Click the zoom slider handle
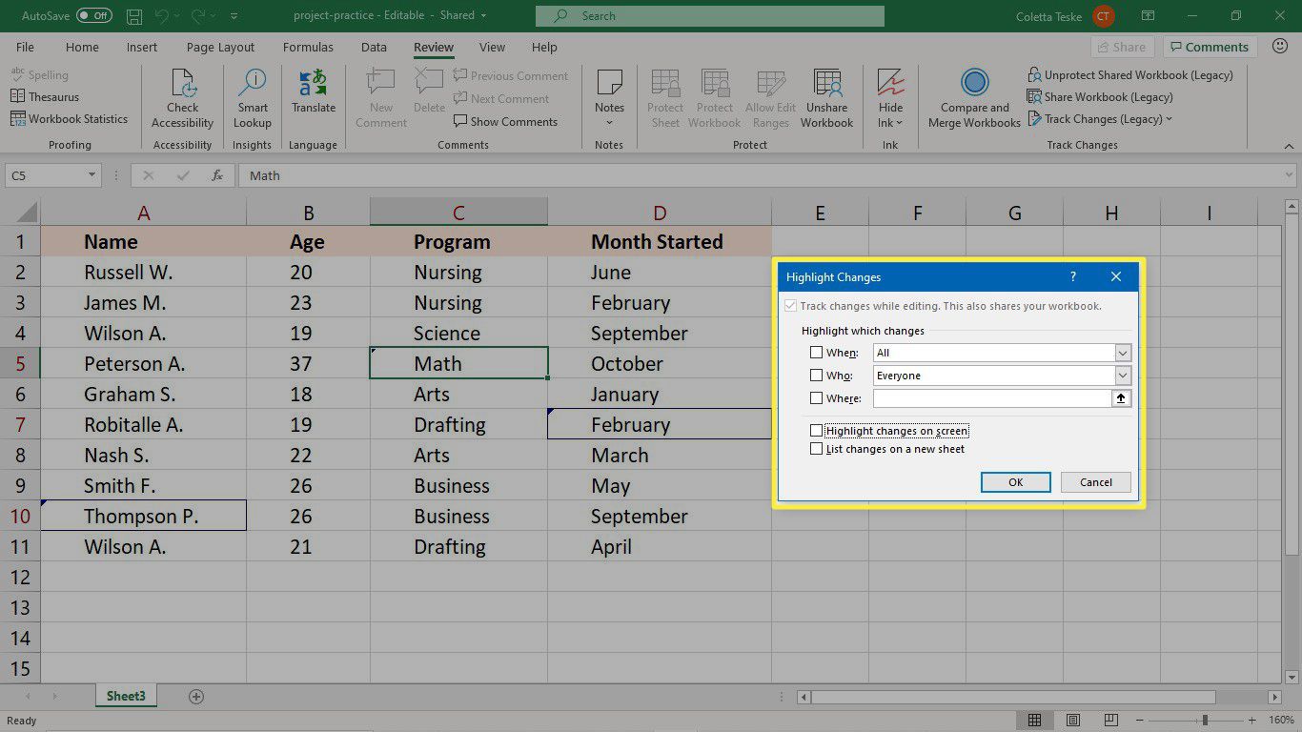The image size is (1302, 732). coord(1205,721)
